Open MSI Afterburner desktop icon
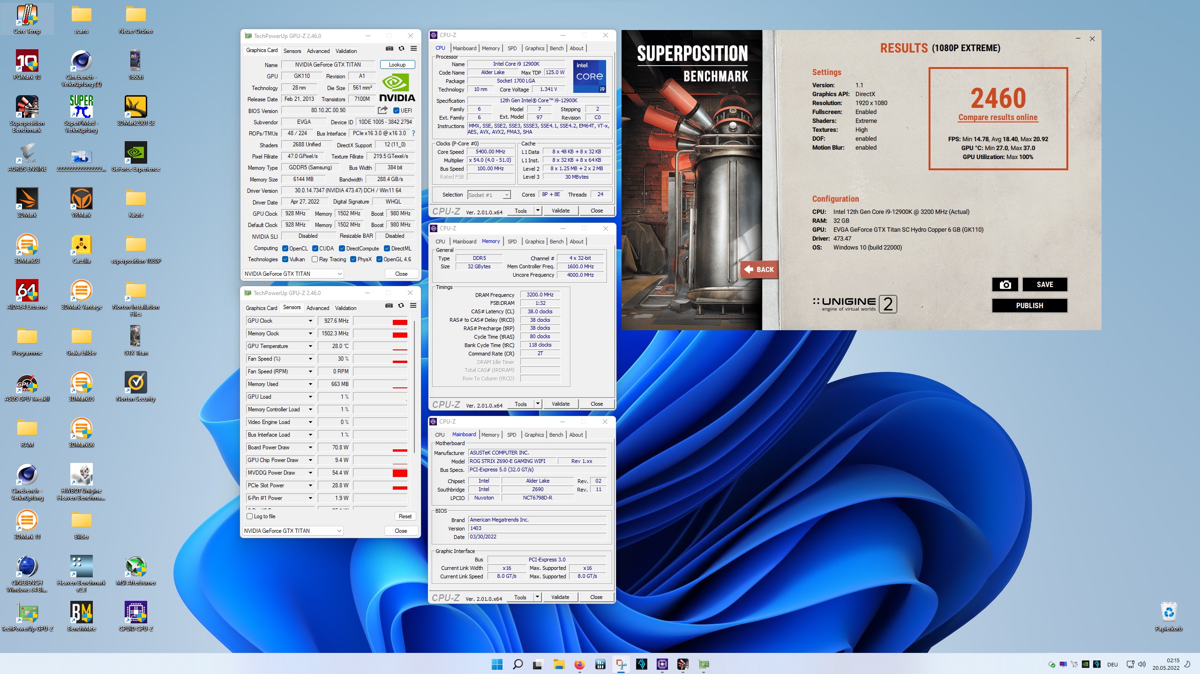The height and width of the screenshot is (674, 1200). point(136,570)
